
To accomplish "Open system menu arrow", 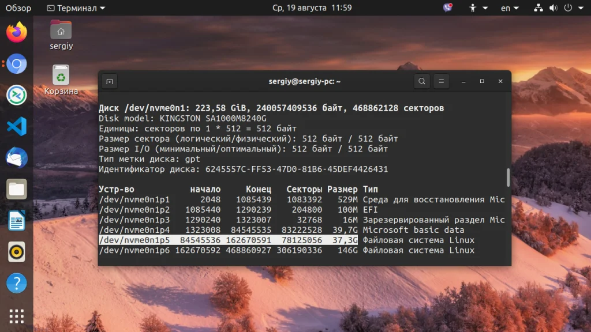I will 581,8.
